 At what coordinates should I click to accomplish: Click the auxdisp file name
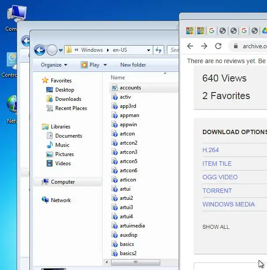[129, 235]
